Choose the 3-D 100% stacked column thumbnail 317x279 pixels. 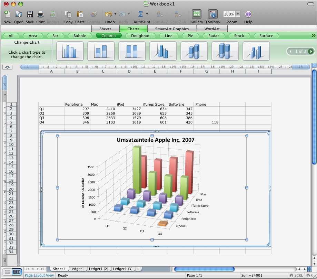pyautogui.click(x=225, y=51)
